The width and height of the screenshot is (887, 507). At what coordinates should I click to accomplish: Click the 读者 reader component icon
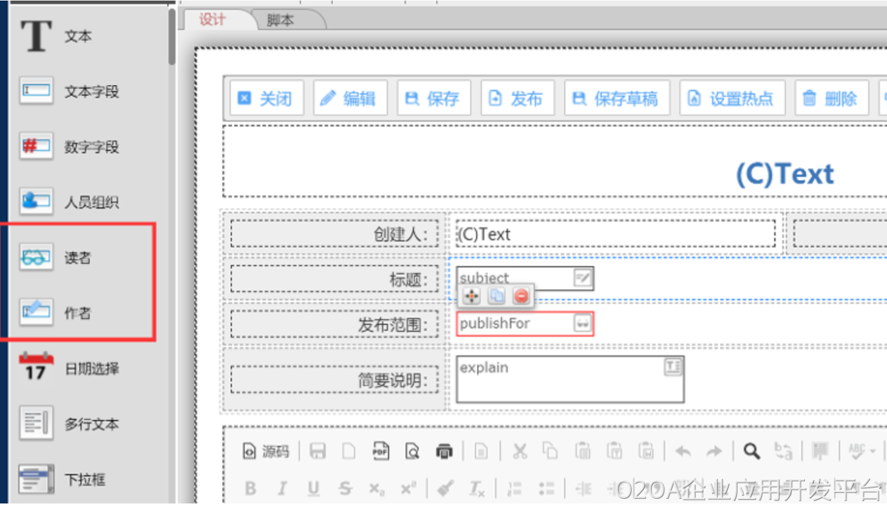(36, 257)
